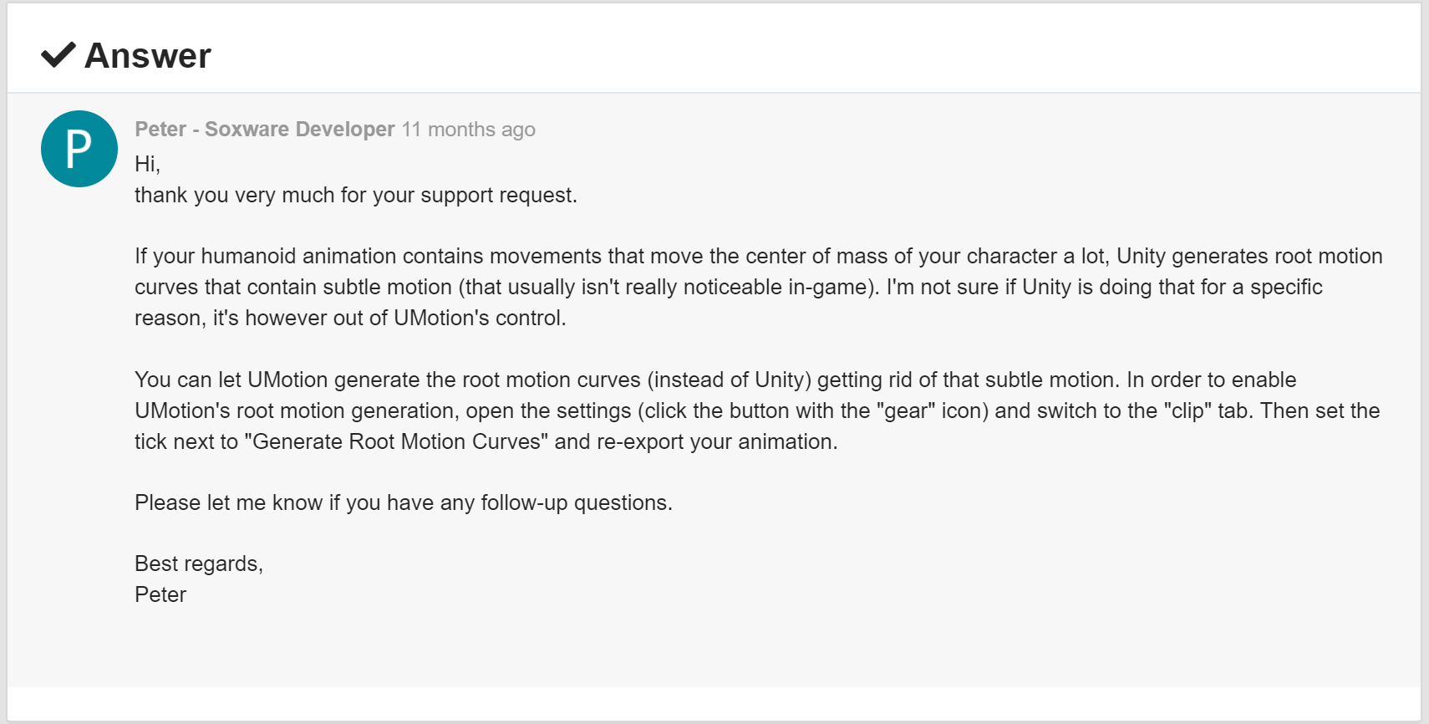Click the 11 months ago timestamp
Viewport: 1429px width, 724px height.
pyautogui.click(x=468, y=130)
